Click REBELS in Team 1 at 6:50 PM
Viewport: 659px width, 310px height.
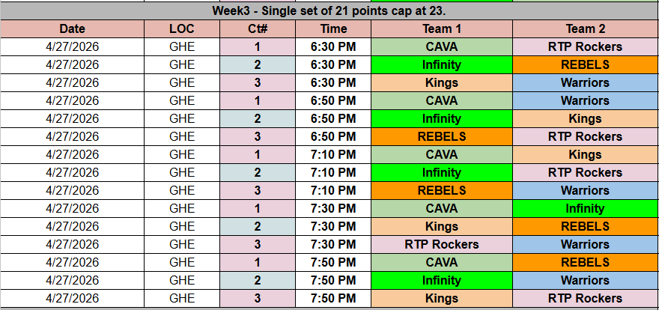click(442, 137)
